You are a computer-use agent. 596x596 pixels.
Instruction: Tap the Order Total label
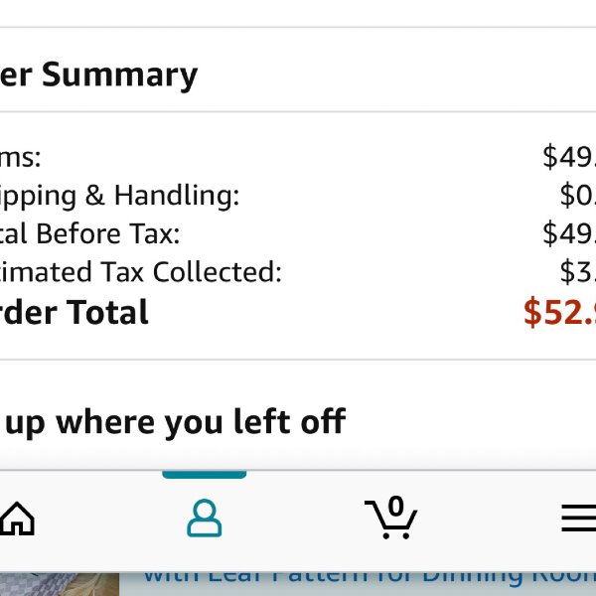click(x=74, y=312)
